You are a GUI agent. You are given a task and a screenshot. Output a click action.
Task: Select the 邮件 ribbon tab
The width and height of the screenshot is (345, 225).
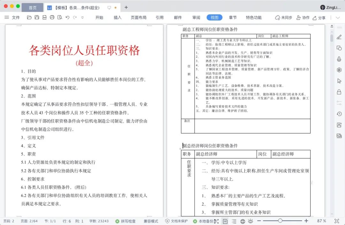point(178,17)
